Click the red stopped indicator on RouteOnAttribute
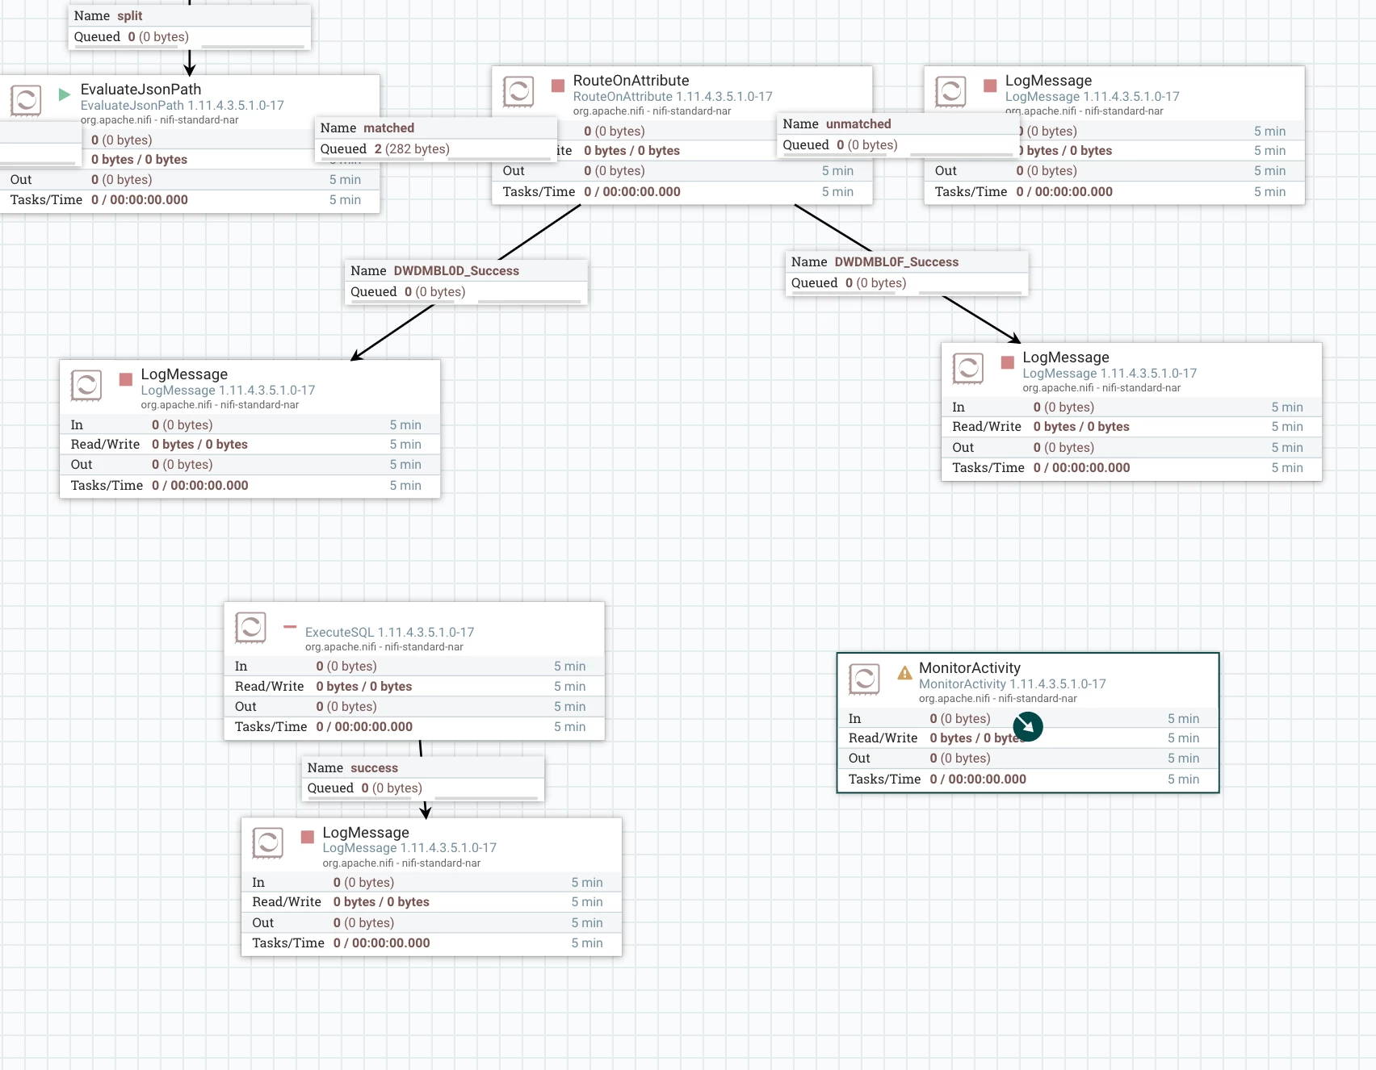Screen dimensions: 1376x1070 pyautogui.click(x=557, y=86)
